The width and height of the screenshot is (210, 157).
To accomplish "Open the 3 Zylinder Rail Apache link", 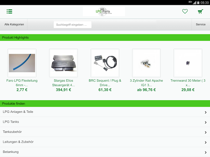I will [x=146, y=83].
